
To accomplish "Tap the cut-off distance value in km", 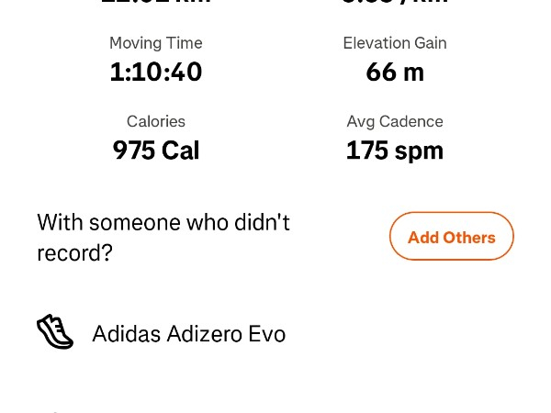I will point(155,3).
